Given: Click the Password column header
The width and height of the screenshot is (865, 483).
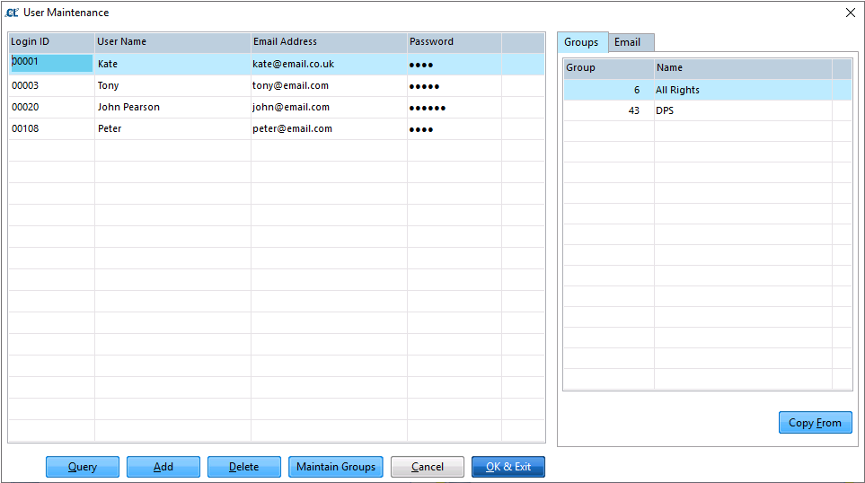Looking at the screenshot, I should pos(454,42).
